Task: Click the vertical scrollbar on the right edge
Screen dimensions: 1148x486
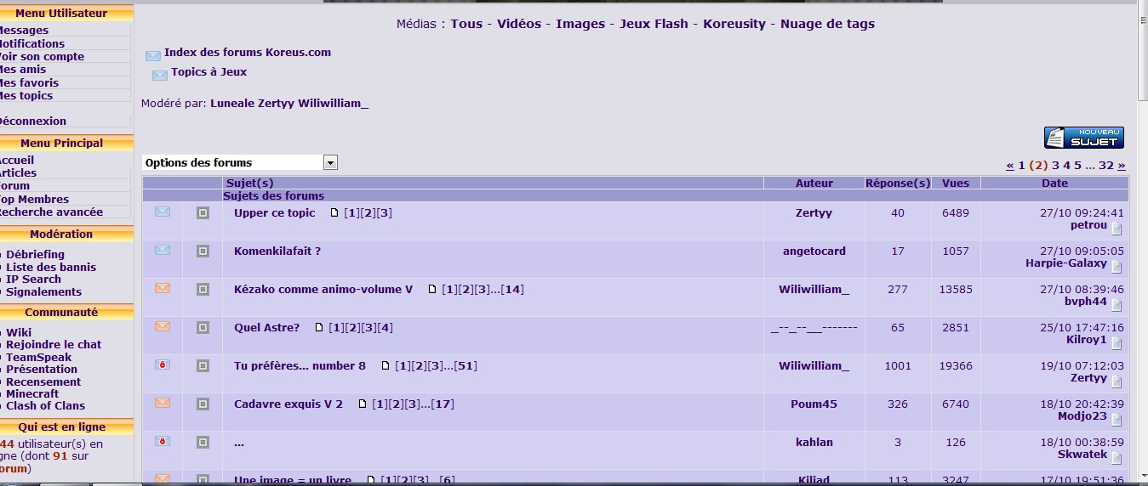Action: tap(1141, 255)
